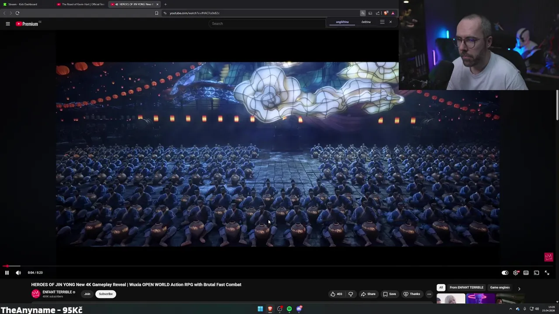Close the translate popup

pos(390,22)
